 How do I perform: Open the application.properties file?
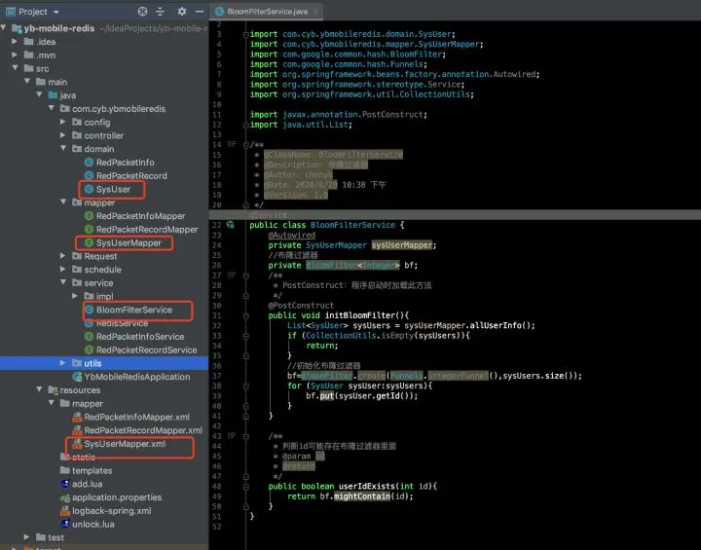point(116,497)
